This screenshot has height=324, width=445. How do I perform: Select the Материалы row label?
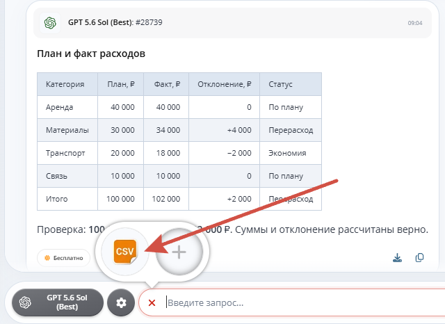pyautogui.click(x=67, y=130)
